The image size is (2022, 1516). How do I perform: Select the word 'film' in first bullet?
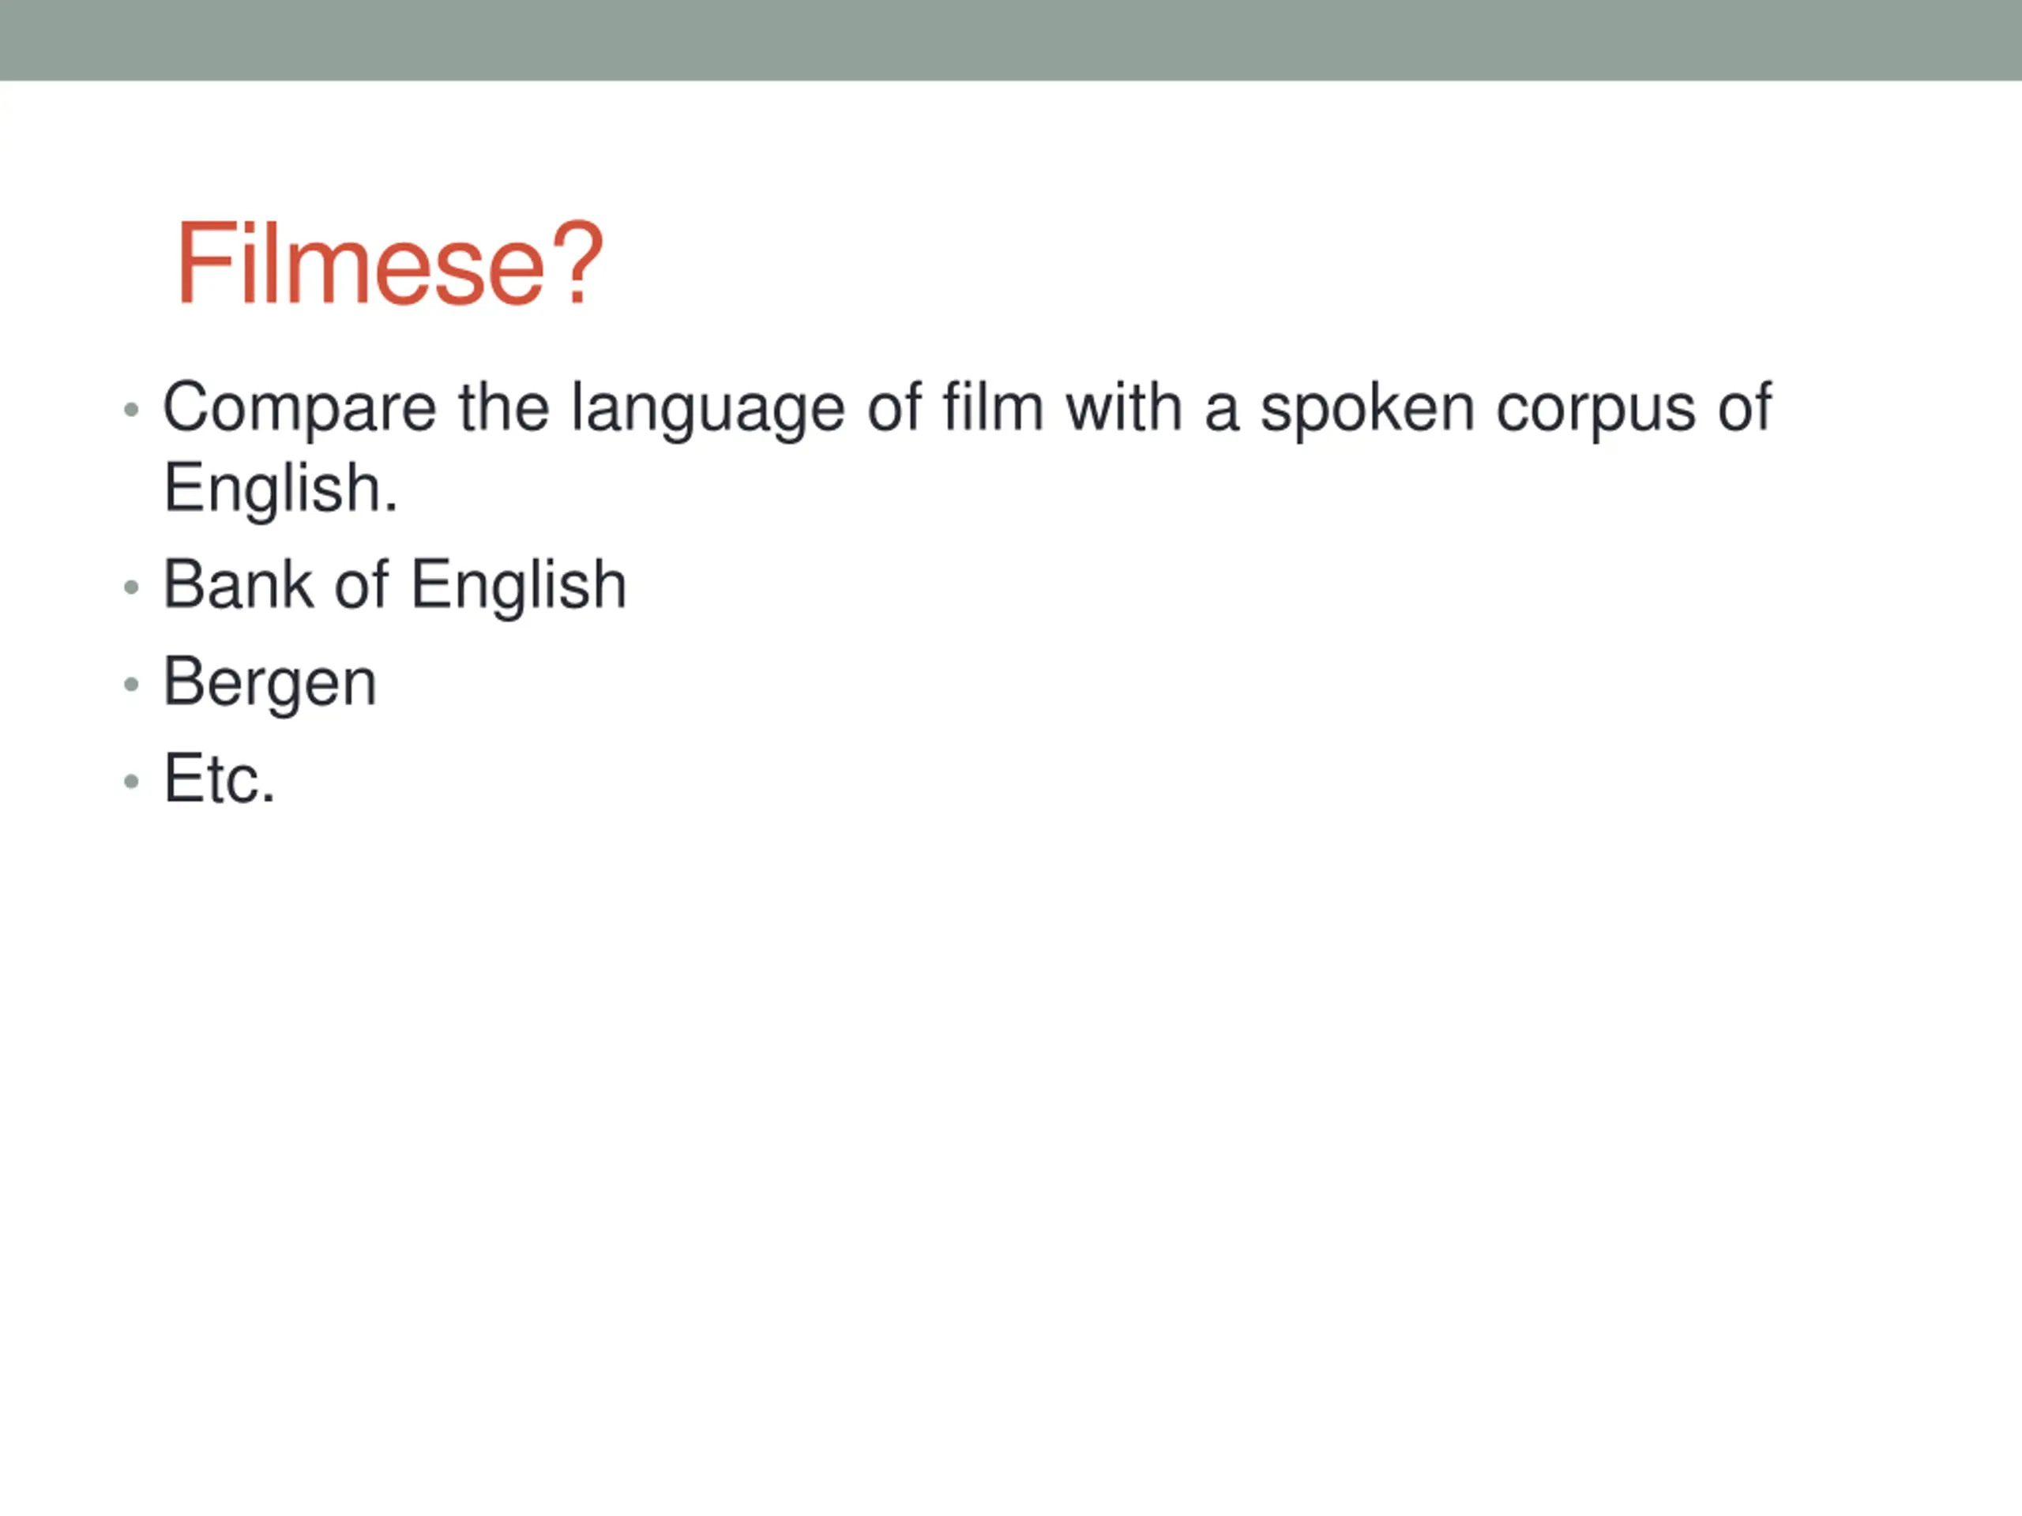[994, 407]
